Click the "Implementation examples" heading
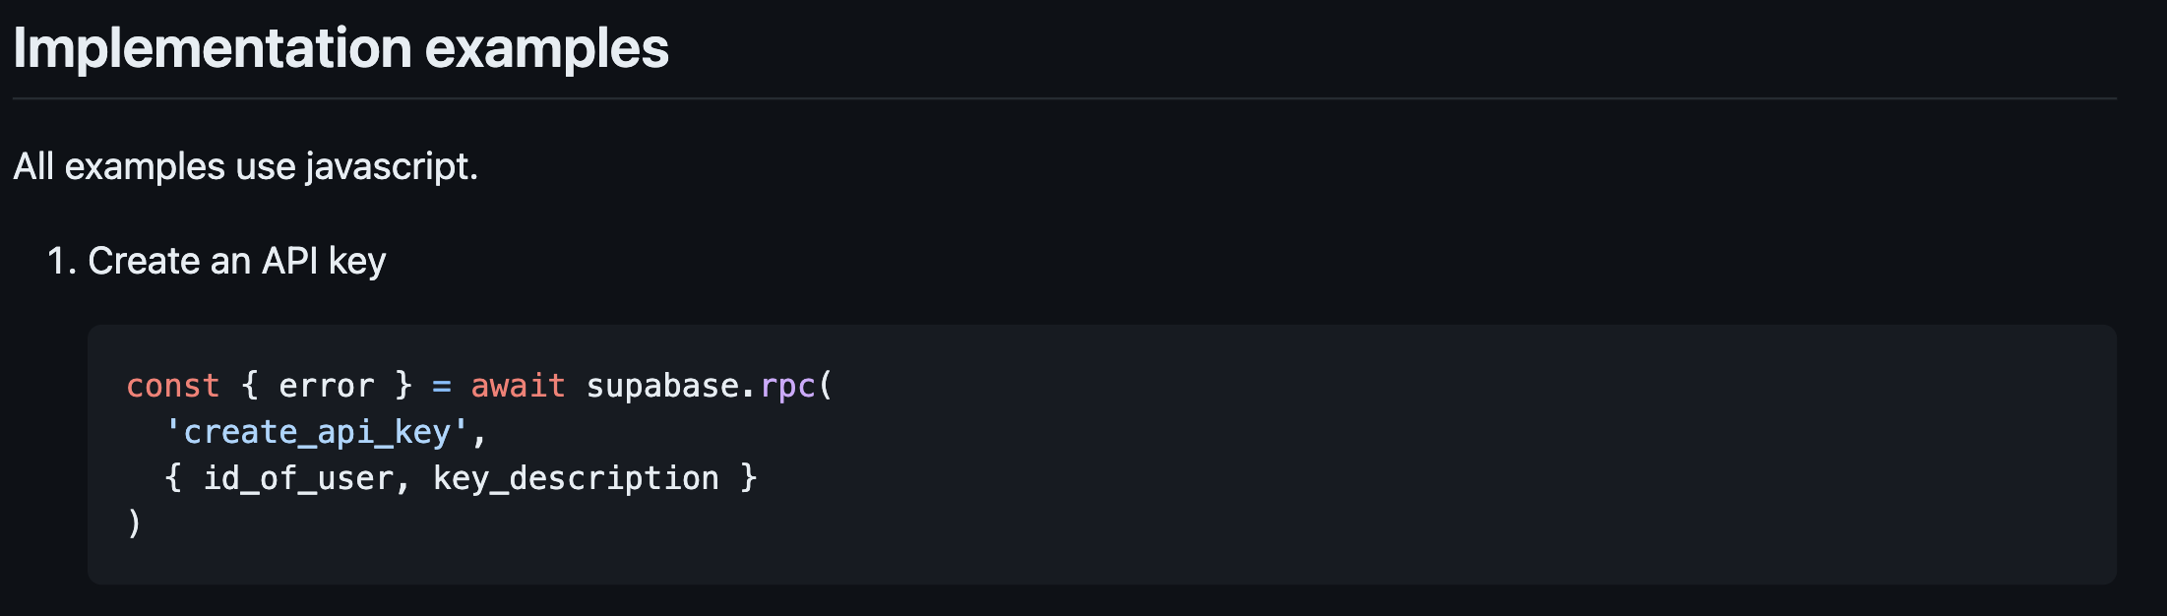This screenshot has width=2167, height=616. tap(341, 49)
